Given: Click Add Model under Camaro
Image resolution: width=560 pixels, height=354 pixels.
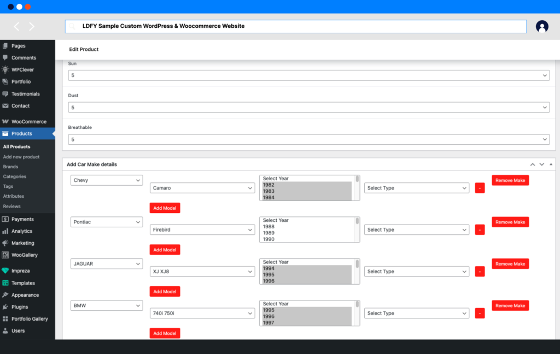Looking at the screenshot, I should (x=165, y=208).
